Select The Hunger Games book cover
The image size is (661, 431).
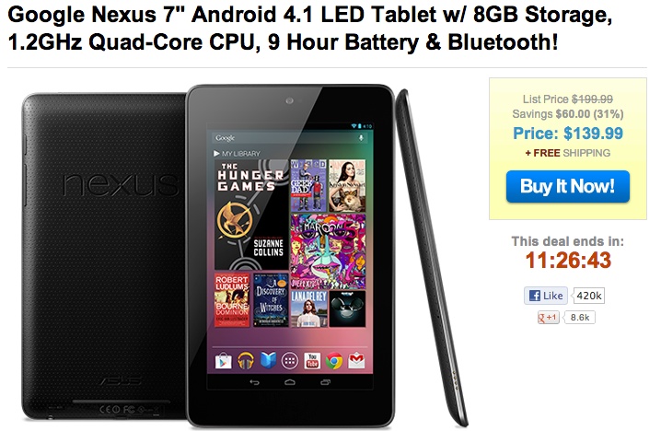pos(251,215)
